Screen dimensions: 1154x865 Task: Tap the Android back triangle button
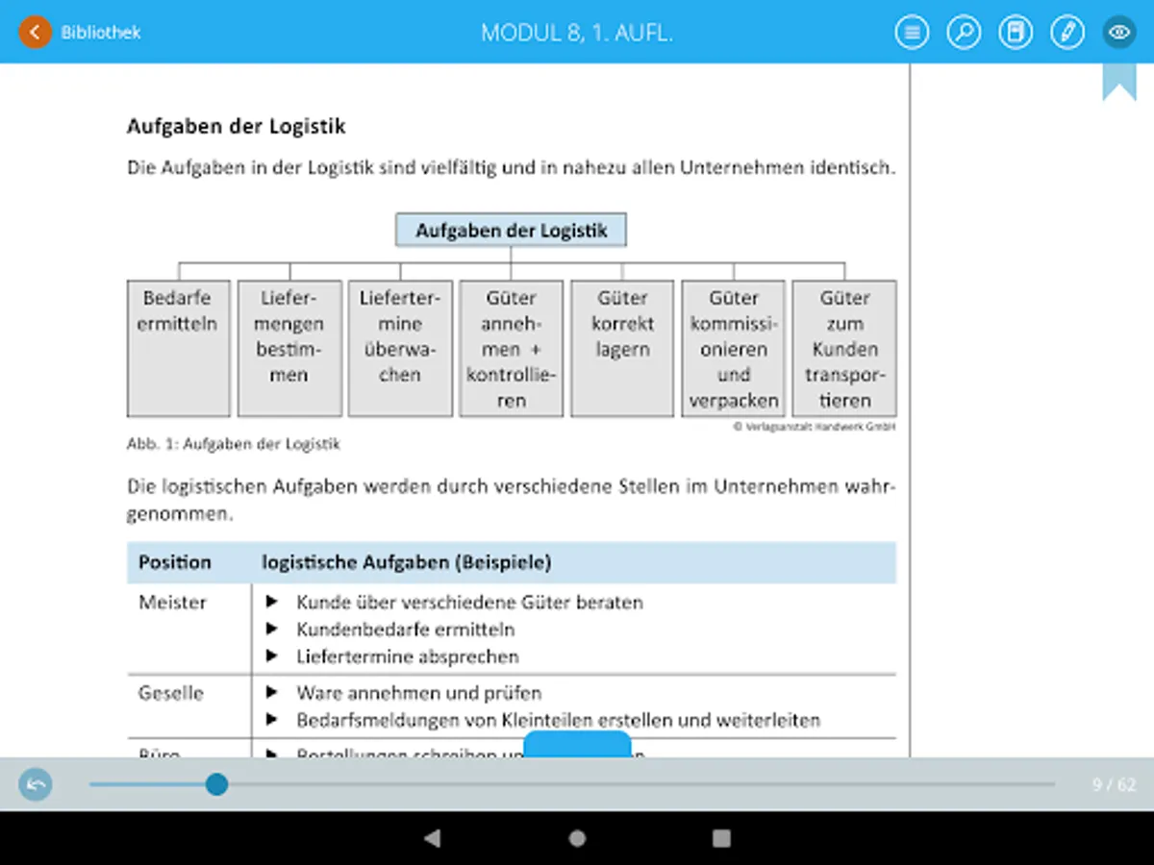(x=433, y=838)
